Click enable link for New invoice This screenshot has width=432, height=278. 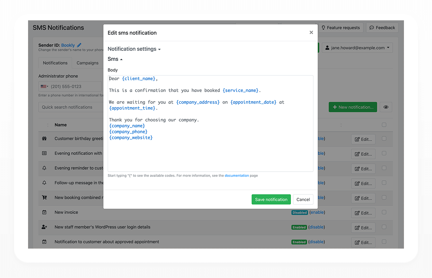click(317, 212)
